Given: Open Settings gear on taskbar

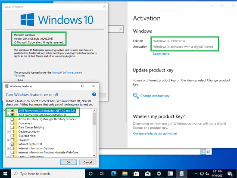Looking at the screenshot, I should point(159,174).
